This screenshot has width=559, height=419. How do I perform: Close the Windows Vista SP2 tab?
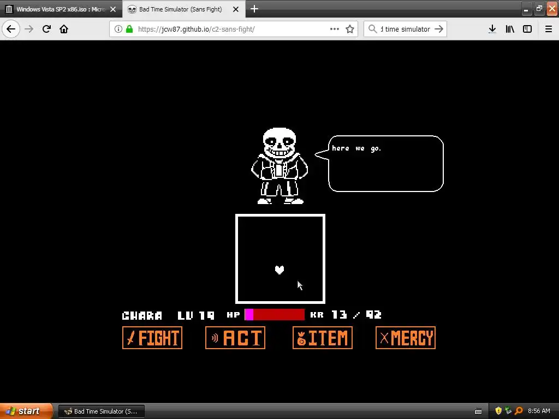(113, 9)
